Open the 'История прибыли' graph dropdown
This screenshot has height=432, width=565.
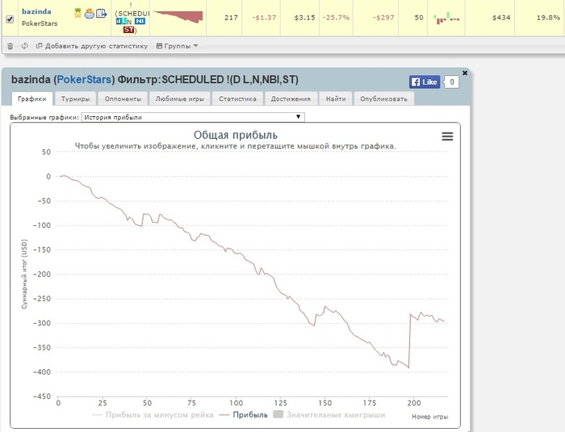pyautogui.click(x=193, y=117)
